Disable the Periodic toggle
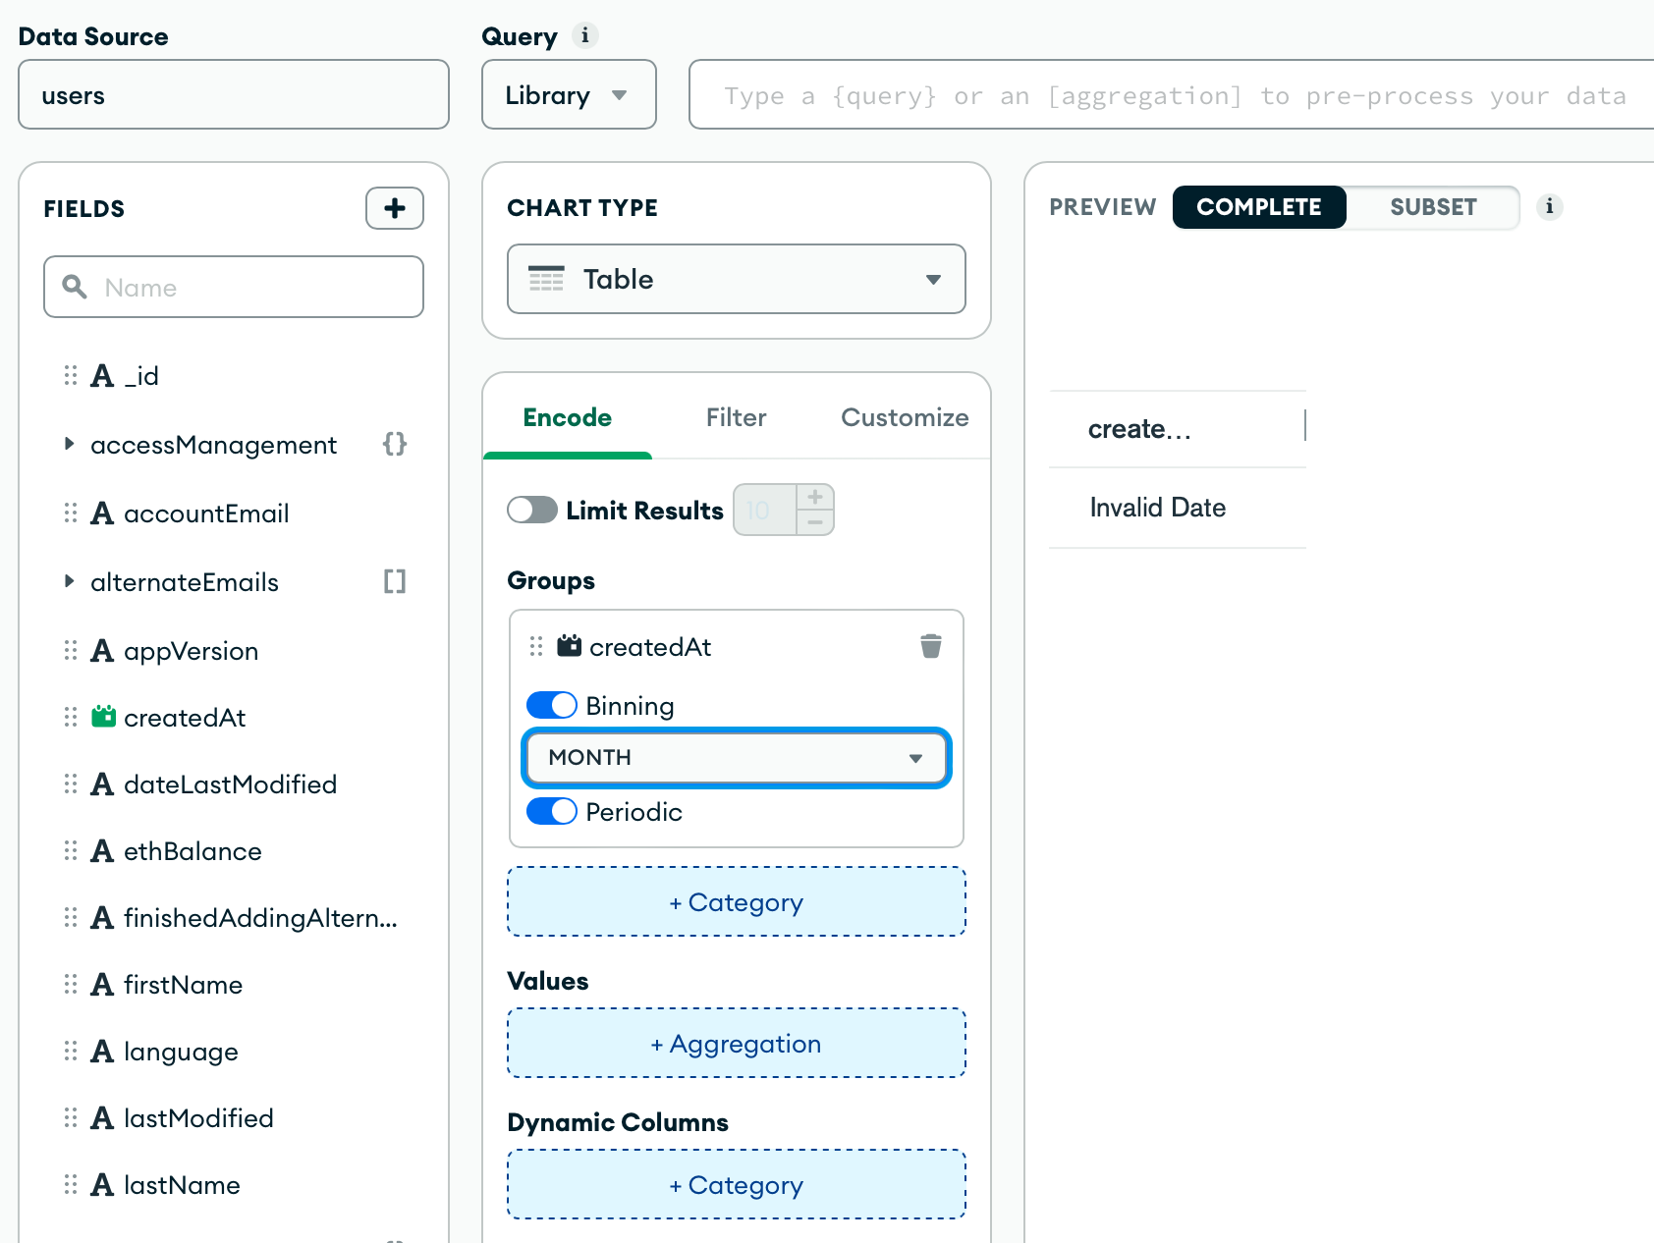Viewport: 1654px width, 1243px height. pos(551,811)
